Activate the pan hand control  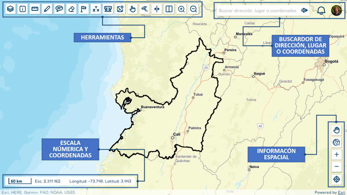[336, 130]
